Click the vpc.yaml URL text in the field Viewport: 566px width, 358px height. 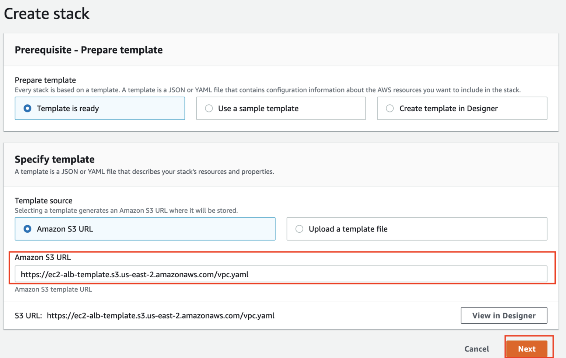tap(135, 274)
